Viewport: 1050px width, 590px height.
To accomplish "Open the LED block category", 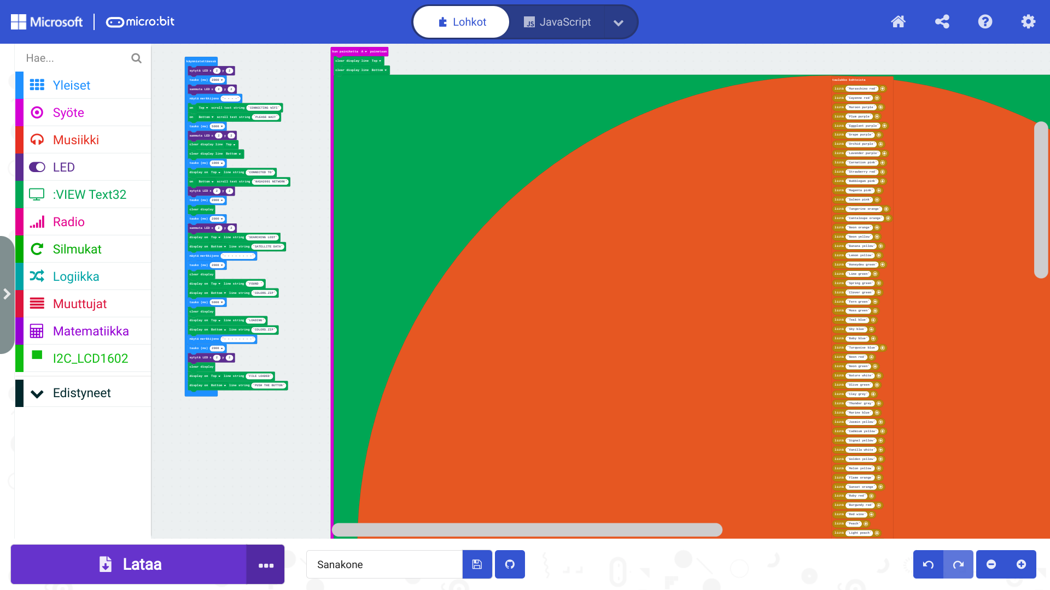I will tap(63, 167).
